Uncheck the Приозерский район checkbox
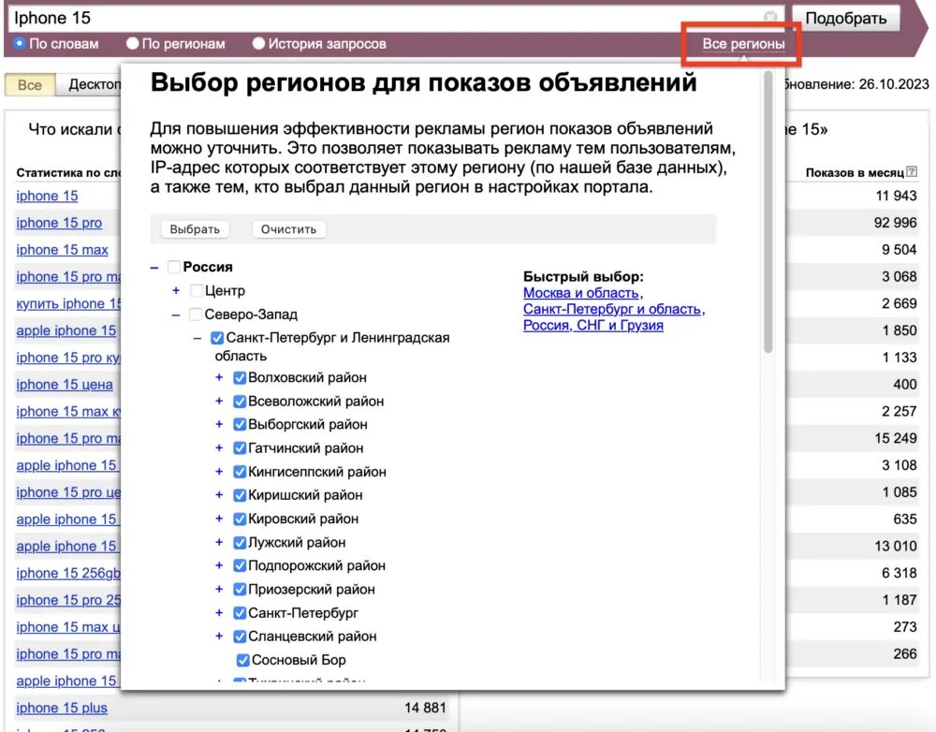 tap(240, 590)
